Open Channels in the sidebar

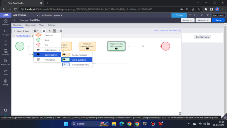coord(6,52)
